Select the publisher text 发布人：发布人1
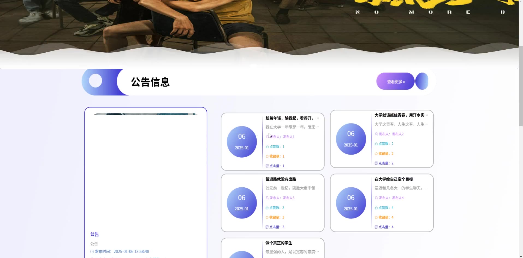Viewport: 523px width, 258px height. (x=282, y=137)
